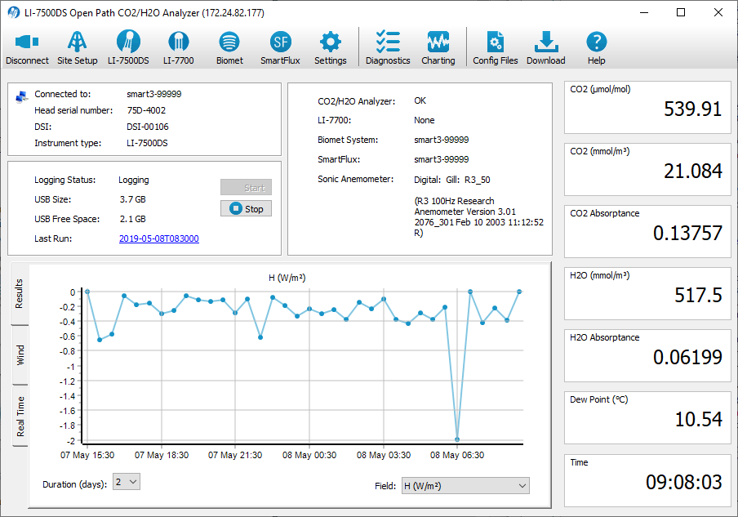The width and height of the screenshot is (738, 517).
Task: Click the disabled Start button
Action: coord(247,187)
